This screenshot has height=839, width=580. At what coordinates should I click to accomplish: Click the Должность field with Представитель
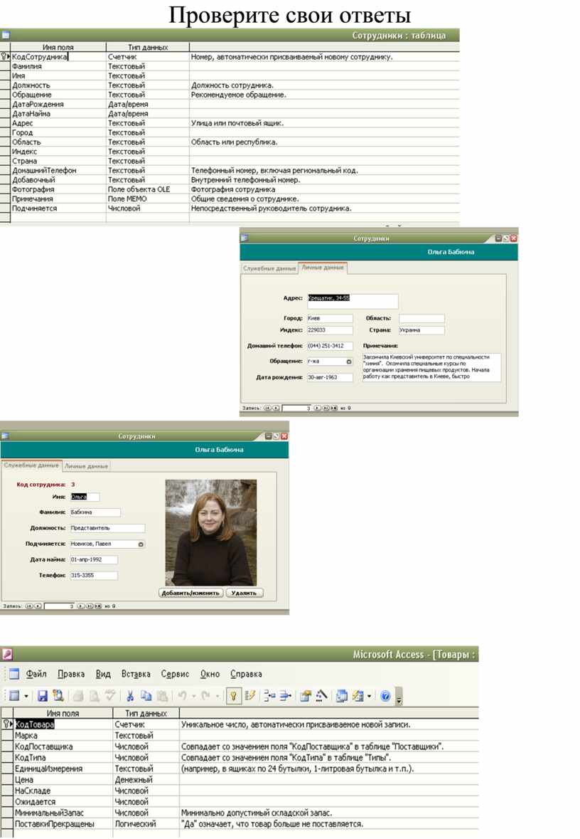pos(107,528)
